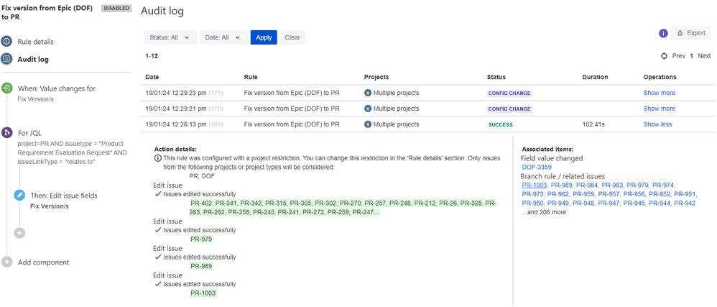Screen dimensions: 717x307
Task: Click CONFIG CHANGE status in row 170
Action: pyautogui.click(x=509, y=109)
